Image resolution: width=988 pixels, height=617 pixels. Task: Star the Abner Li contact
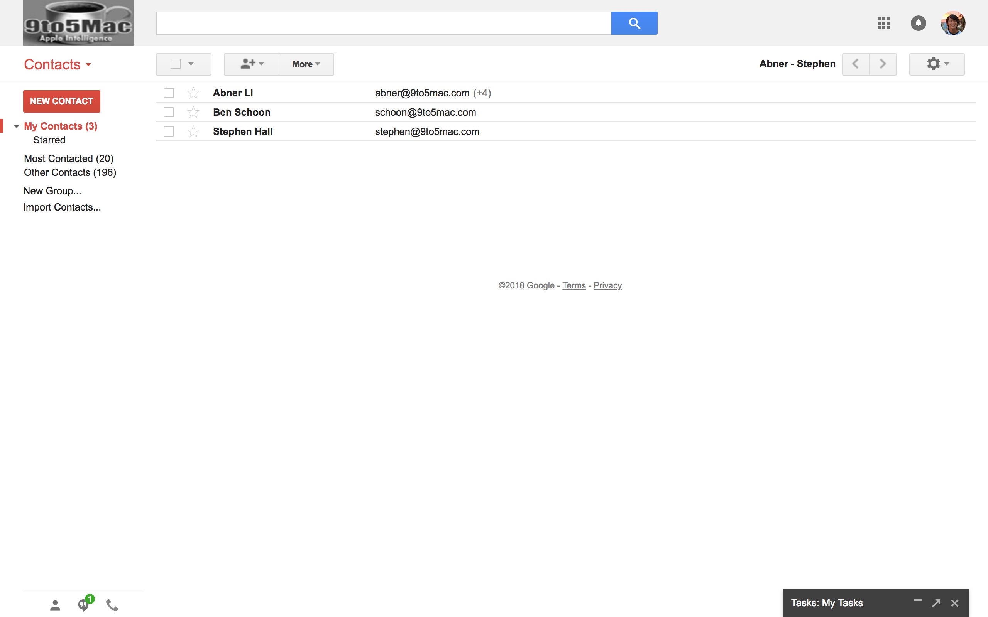click(193, 93)
